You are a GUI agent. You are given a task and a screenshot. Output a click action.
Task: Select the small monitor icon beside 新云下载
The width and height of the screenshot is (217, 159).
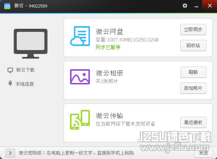pyautogui.click(x=10, y=70)
